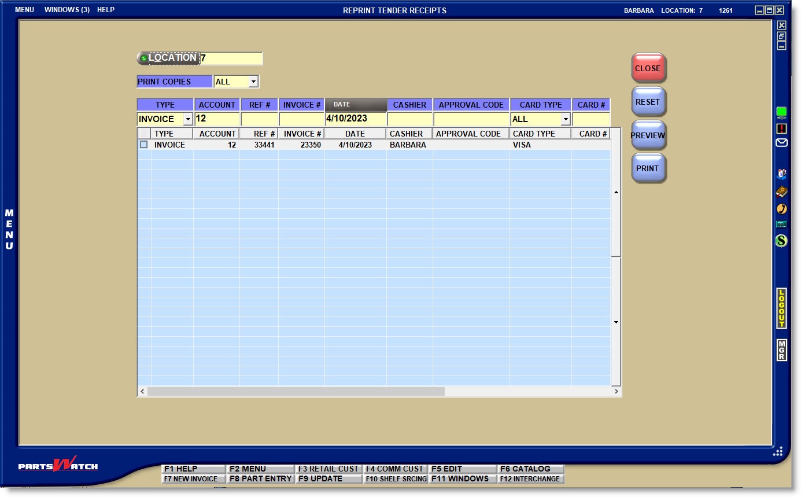The width and height of the screenshot is (801, 497).
Task: Expand the TYPE filter dropdown showing INVOICE
Action: pyautogui.click(x=187, y=119)
